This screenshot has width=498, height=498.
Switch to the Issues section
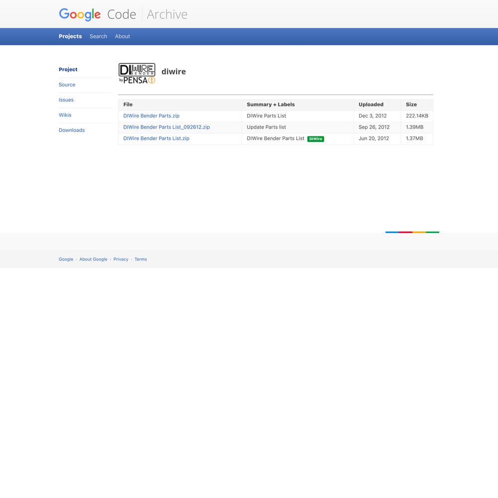pos(66,100)
